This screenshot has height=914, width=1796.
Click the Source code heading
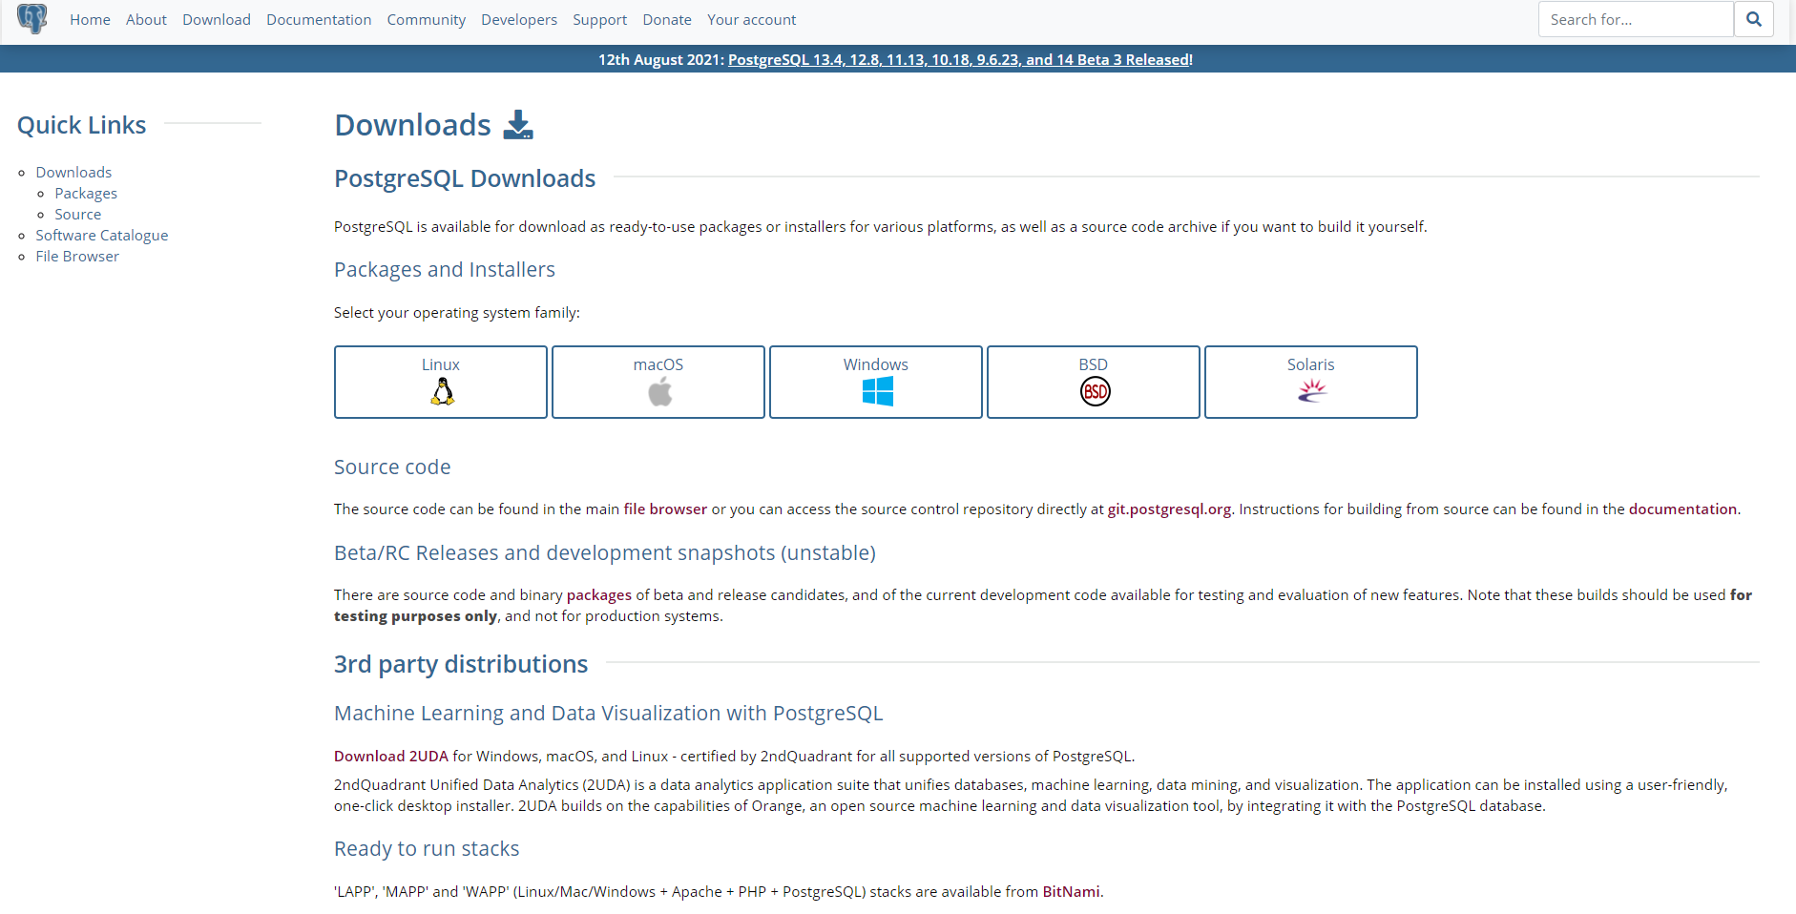[392, 467]
